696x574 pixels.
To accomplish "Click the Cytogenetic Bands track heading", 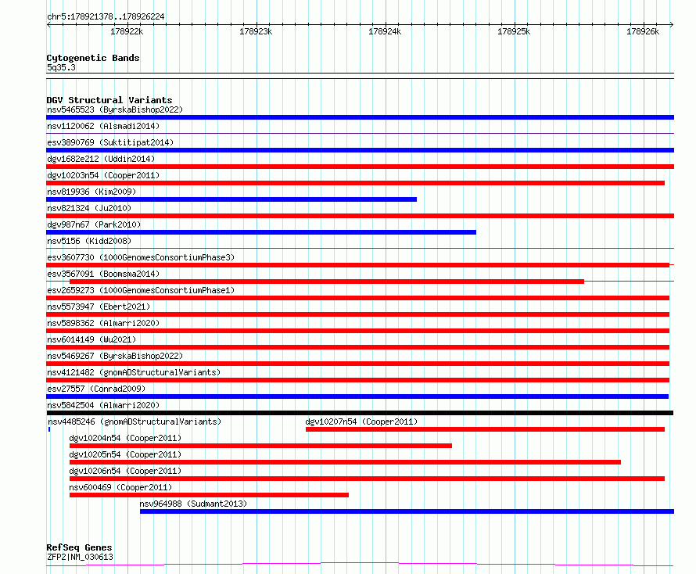I will 93,58.
